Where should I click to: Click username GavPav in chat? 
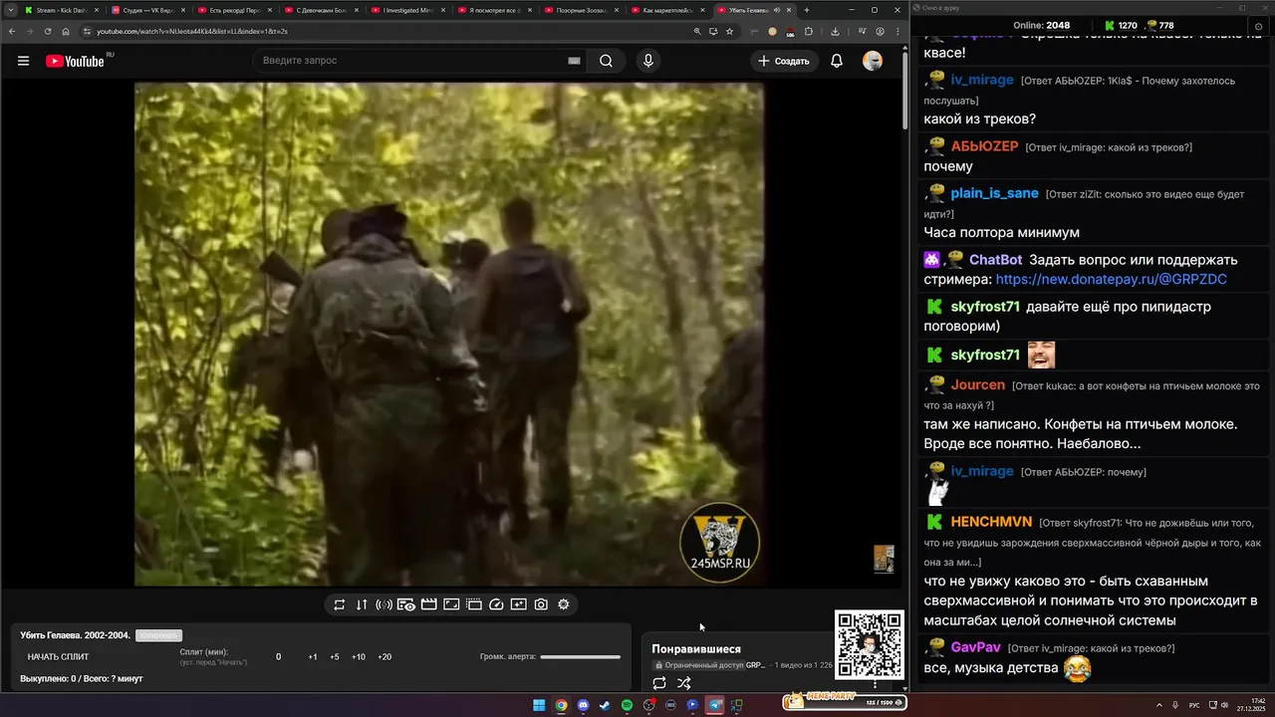(x=976, y=647)
